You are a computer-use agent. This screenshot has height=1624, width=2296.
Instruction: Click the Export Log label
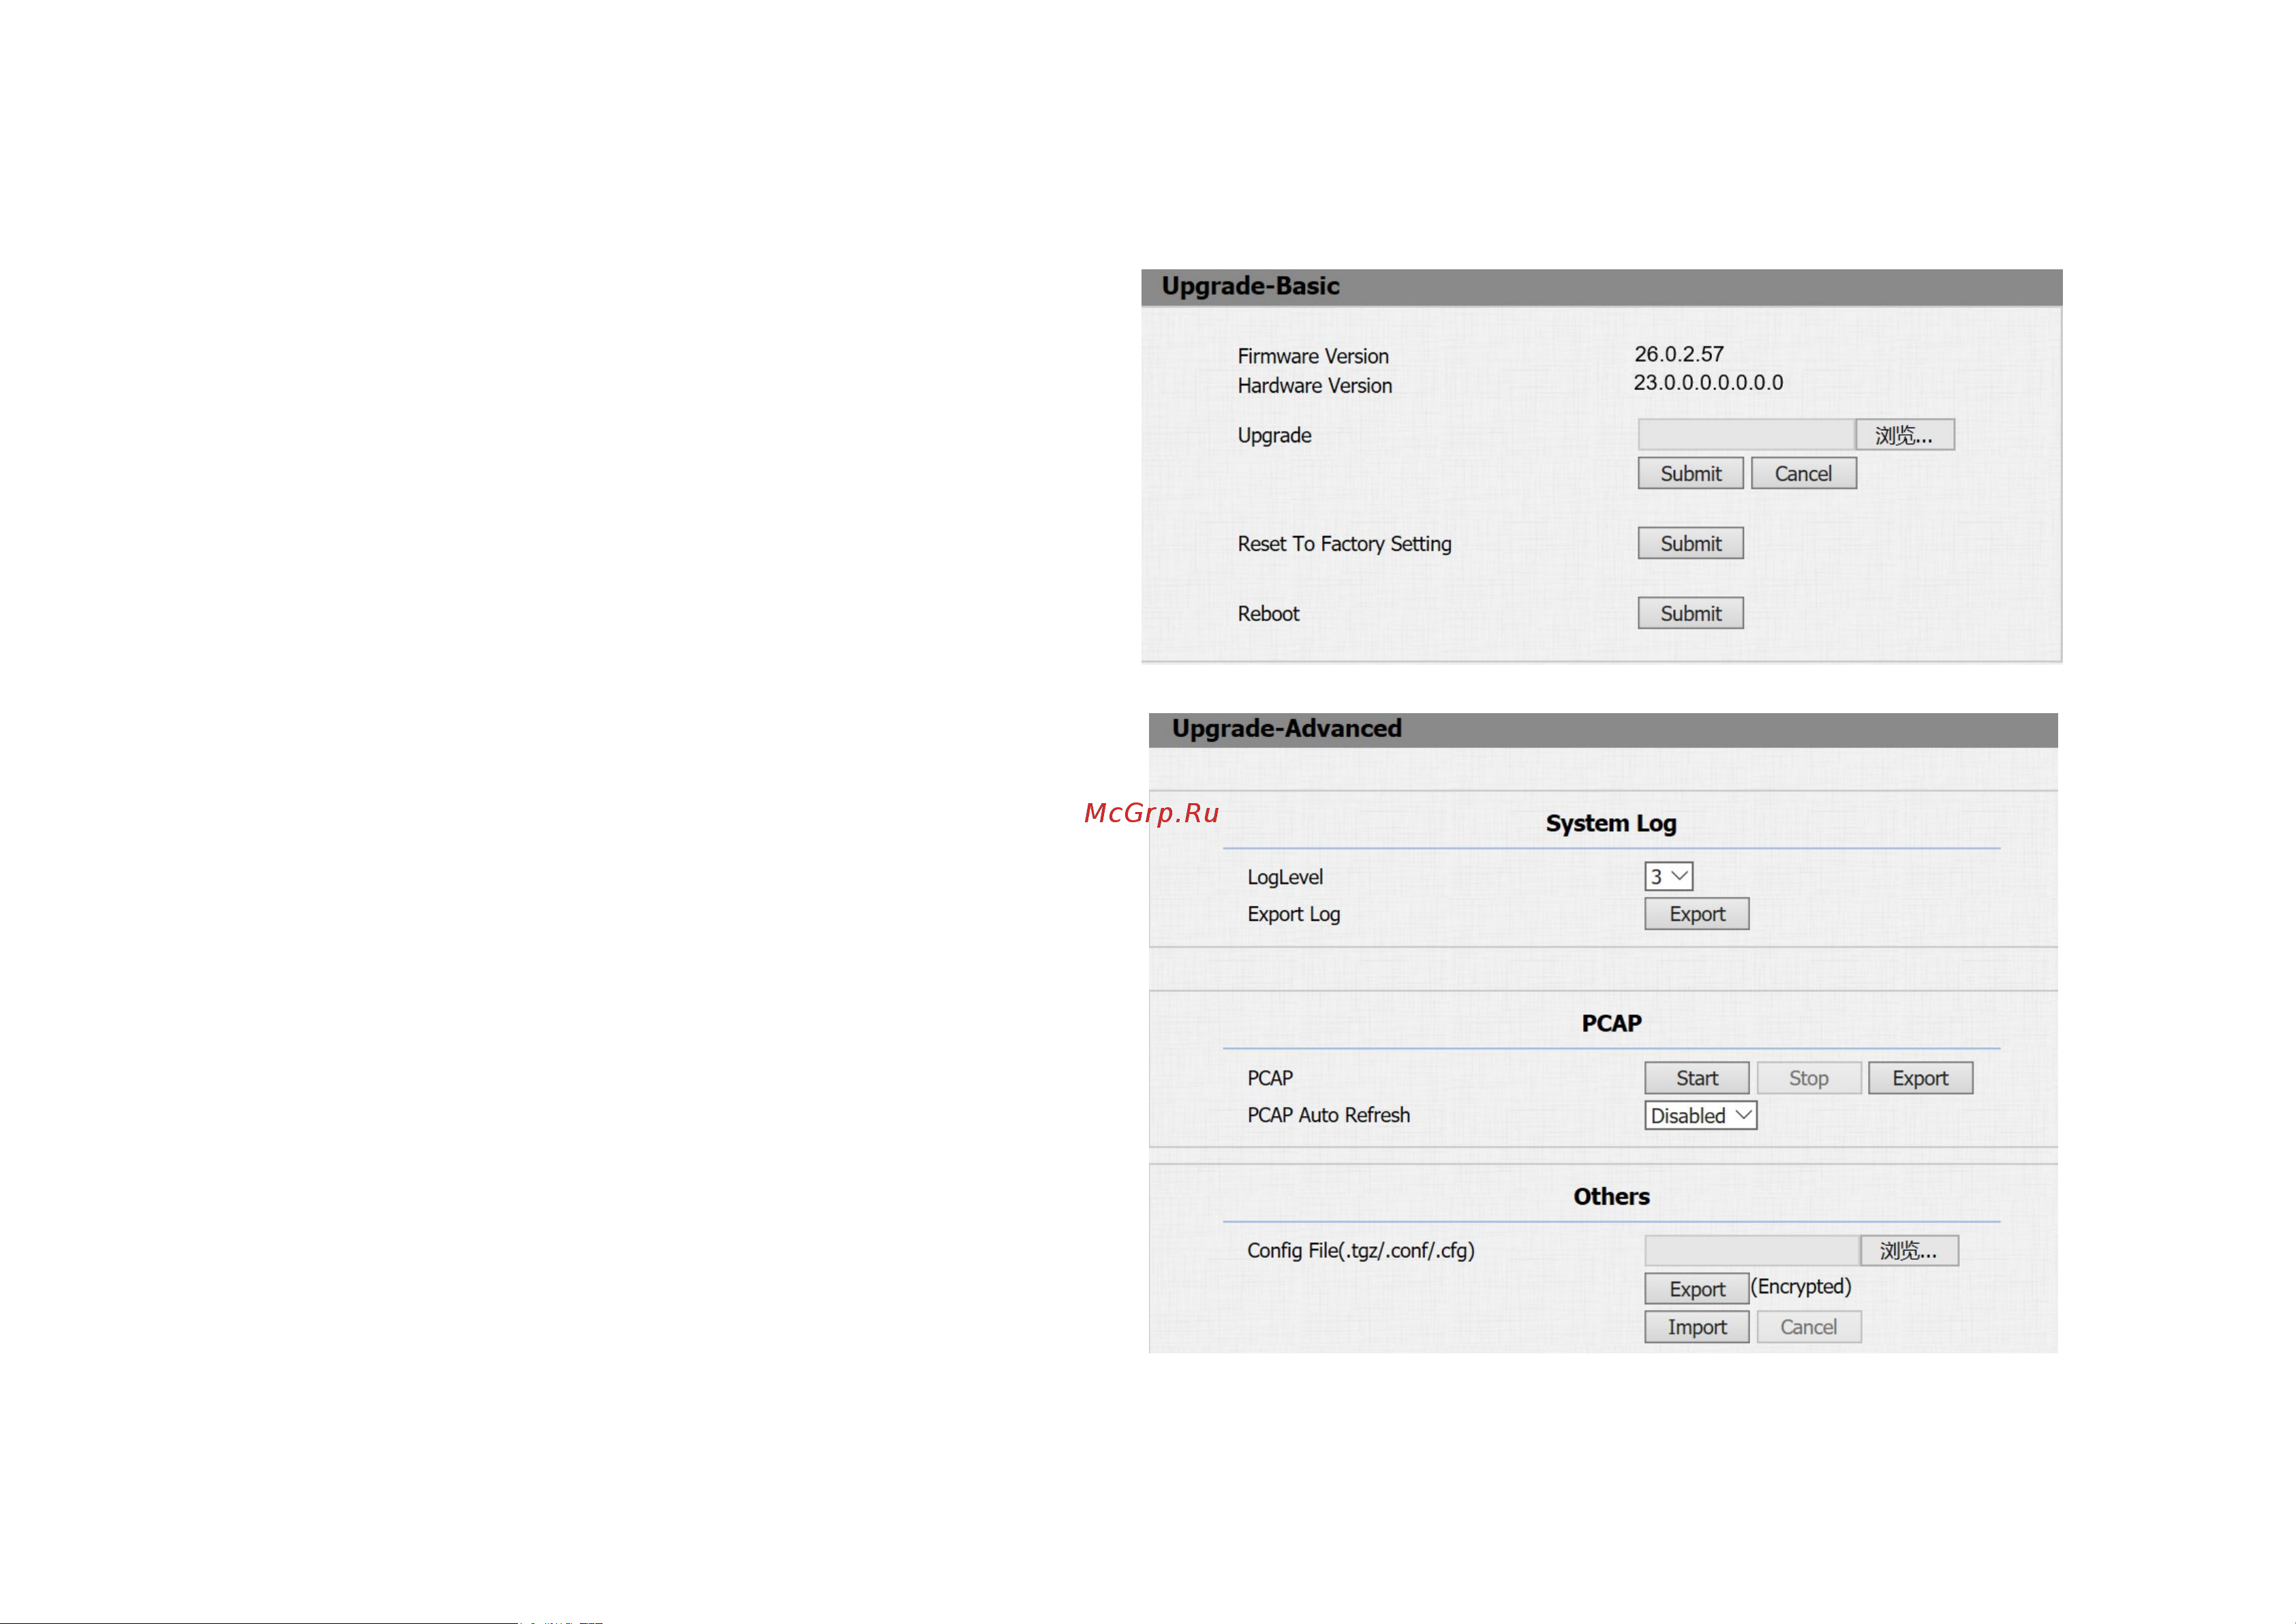coord(1293,914)
